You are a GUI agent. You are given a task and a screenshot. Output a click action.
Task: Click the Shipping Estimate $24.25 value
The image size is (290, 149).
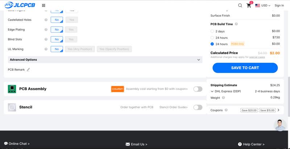pyautogui.click(x=275, y=85)
